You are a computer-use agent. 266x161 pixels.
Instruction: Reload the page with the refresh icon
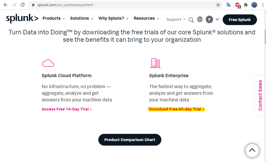tap(23, 5)
